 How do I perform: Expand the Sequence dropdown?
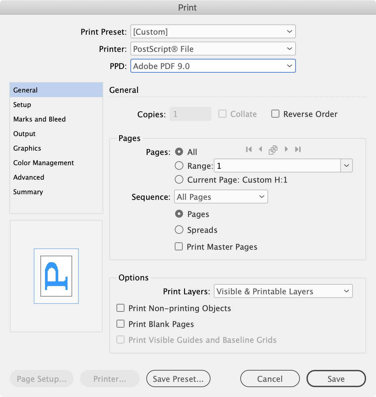[x=221, y=197]
